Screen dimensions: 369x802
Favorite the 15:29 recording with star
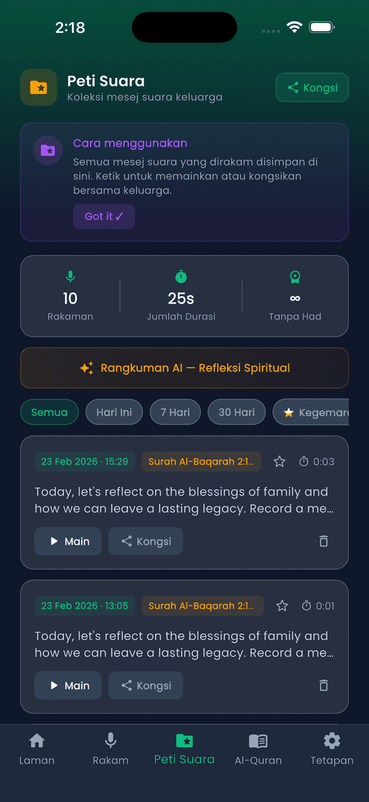click(x=280, y=461)
